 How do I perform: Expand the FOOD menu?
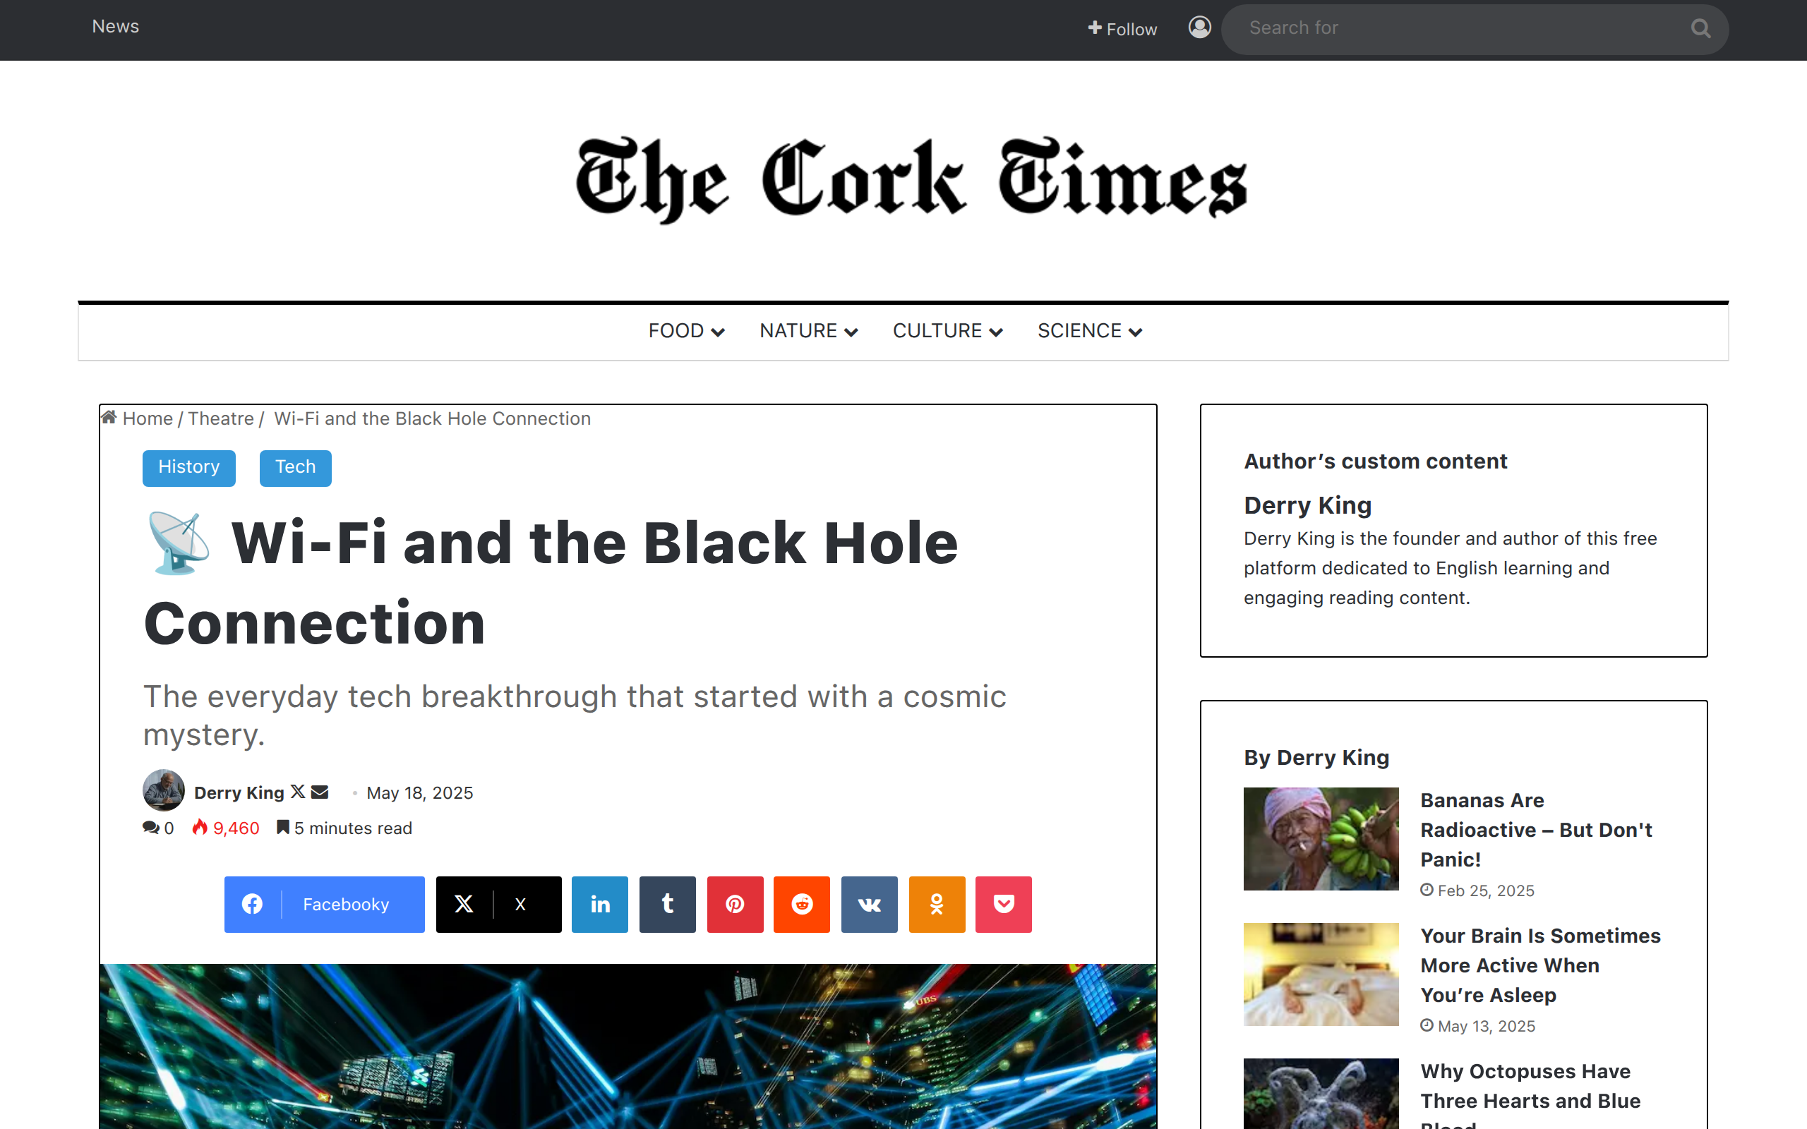686,331
